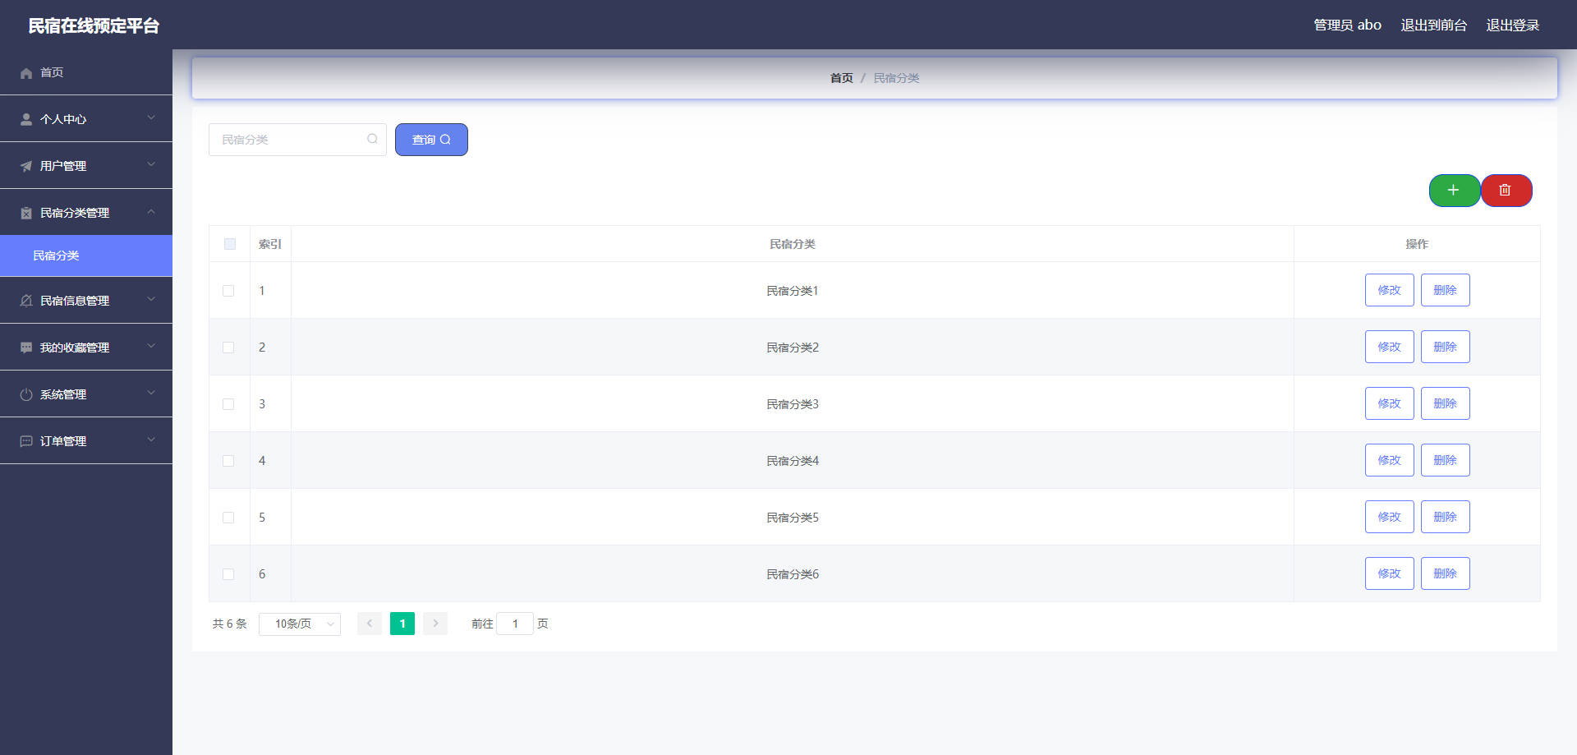
Task: Check the box for row 民宿分类4
Action: (228, 461)
